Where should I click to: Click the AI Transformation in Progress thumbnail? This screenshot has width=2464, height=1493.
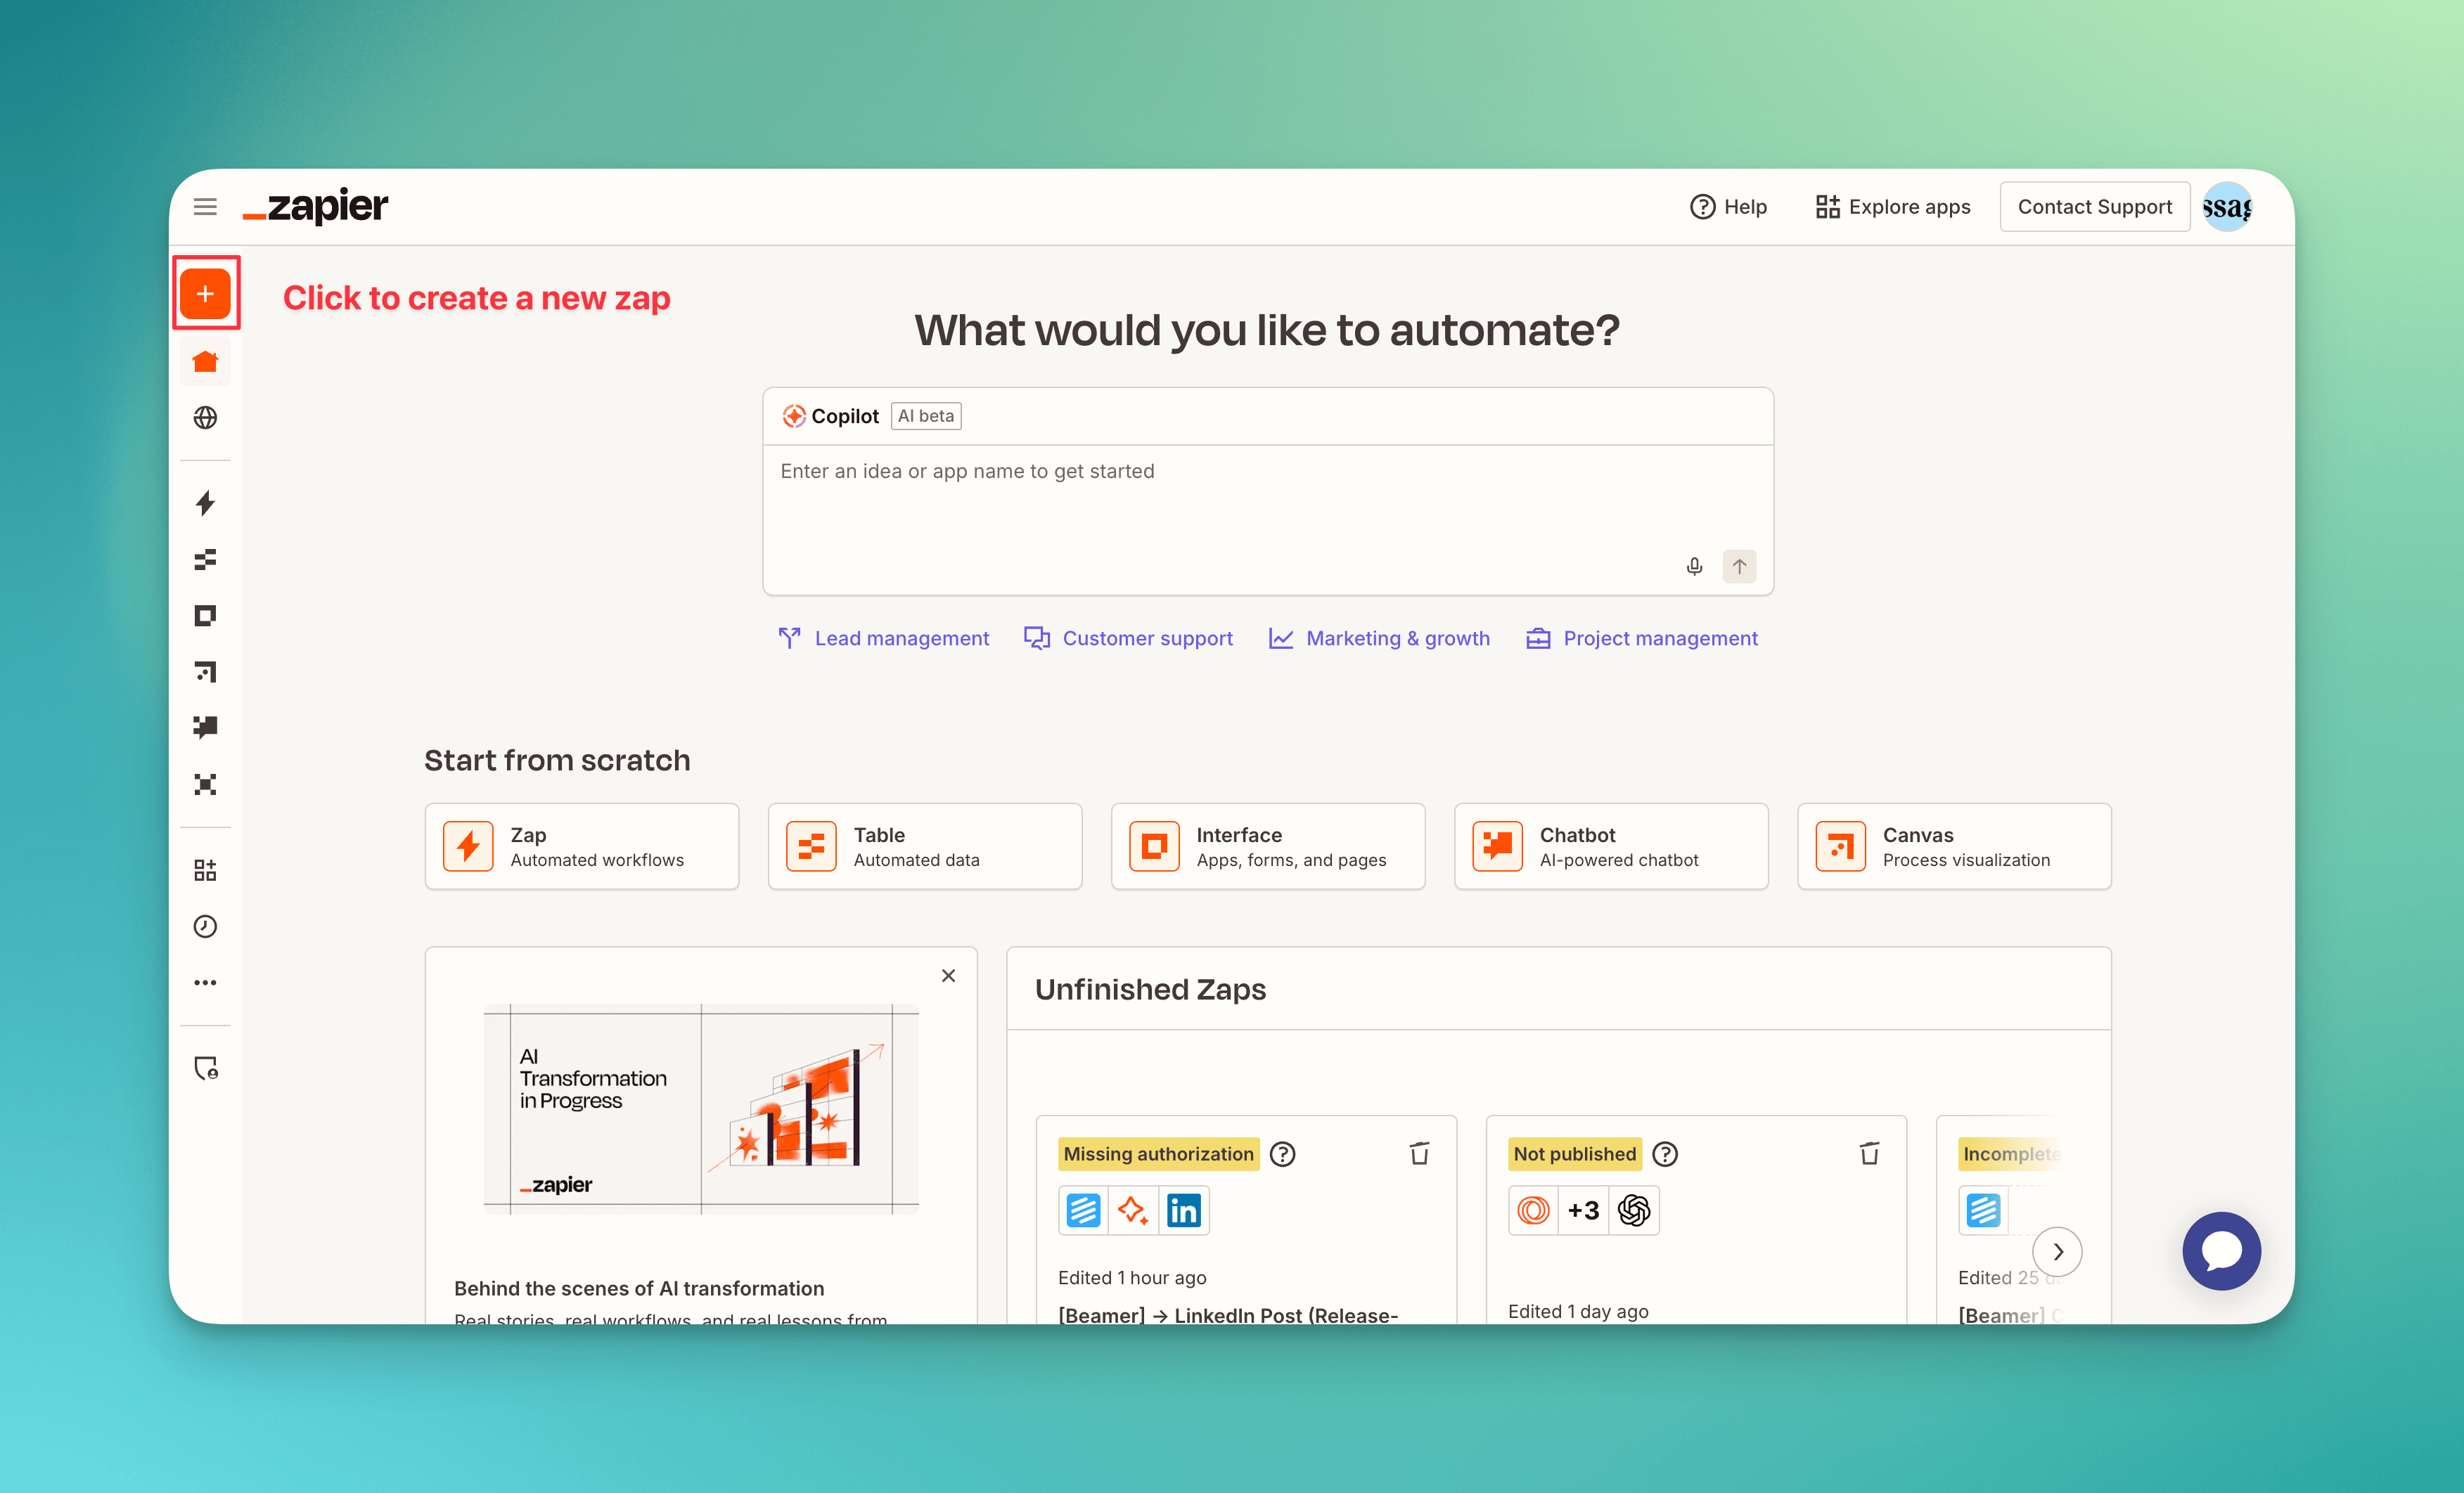coord(701,1109)
